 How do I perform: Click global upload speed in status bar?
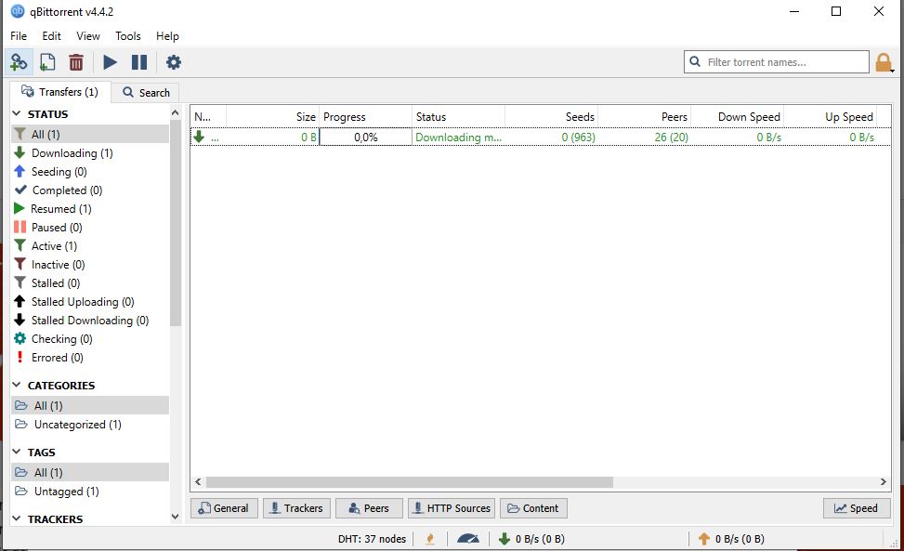(731, 539)
